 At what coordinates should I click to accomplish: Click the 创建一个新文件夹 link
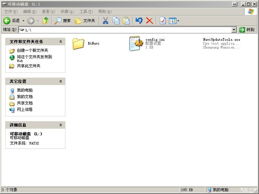(x=32, y=50)
